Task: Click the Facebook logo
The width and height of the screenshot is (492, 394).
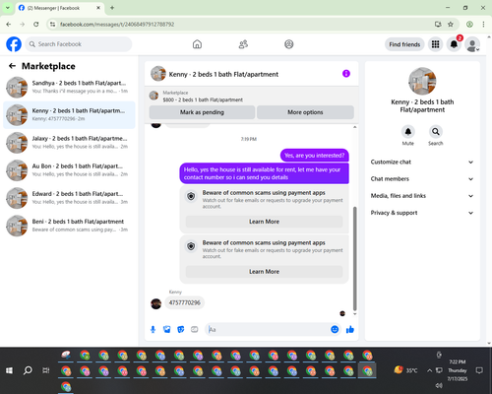Action: (14, 44)
